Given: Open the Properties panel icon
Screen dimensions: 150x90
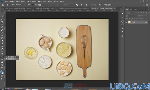Looking at the screenshot, I should tap(122, 17).
